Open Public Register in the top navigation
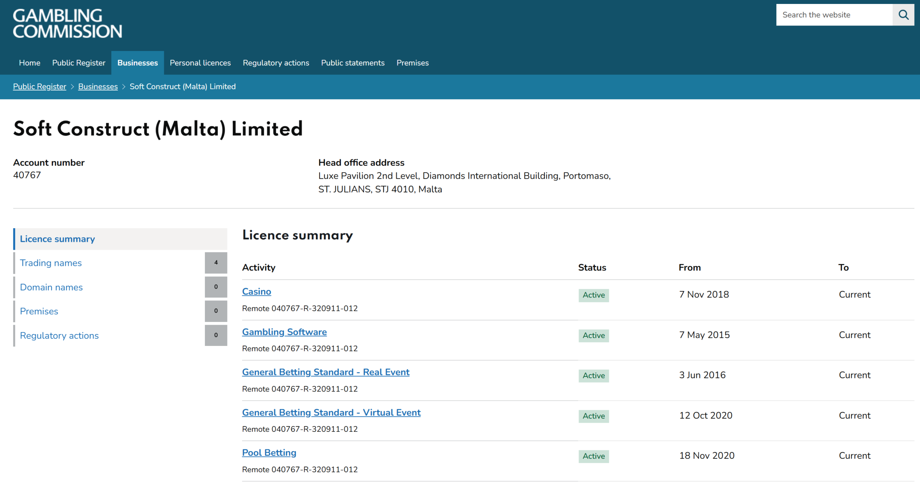 (79, 63)
